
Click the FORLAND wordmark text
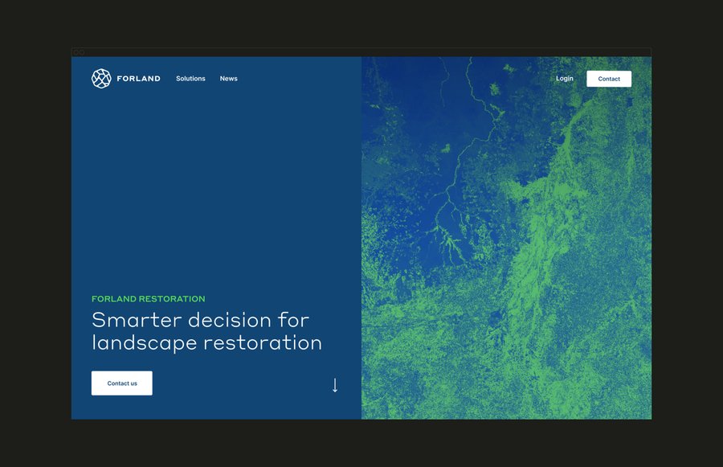click(x=138, y=79)
